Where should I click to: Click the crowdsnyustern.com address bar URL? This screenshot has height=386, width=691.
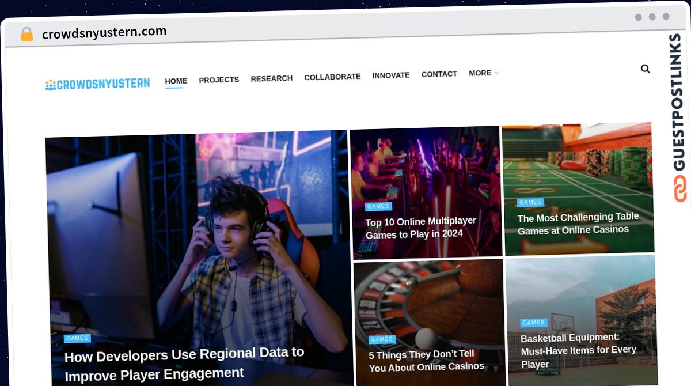[x=104, y=32]
